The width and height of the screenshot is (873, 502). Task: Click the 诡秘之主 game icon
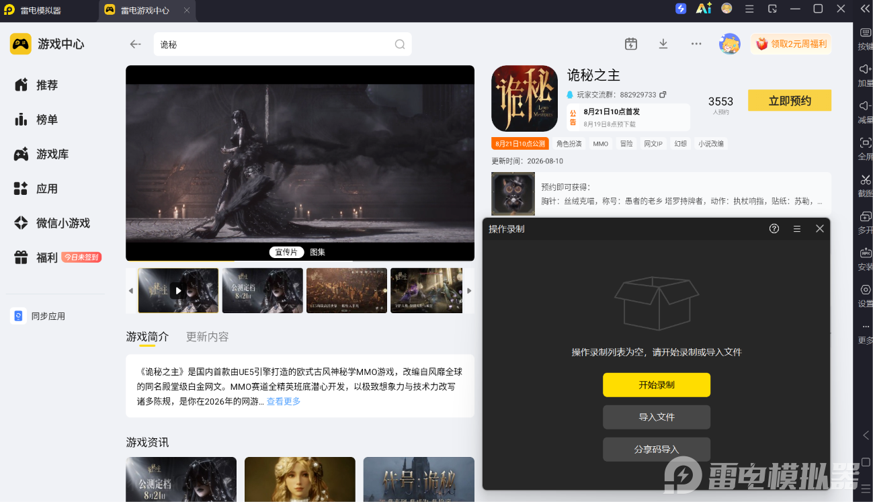pos(524,98)
